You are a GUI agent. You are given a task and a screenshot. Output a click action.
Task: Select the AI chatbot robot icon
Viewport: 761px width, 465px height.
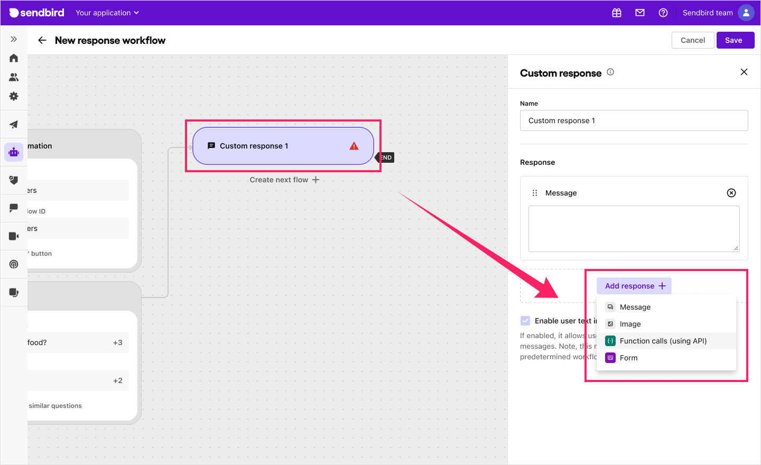coord(14,152)
